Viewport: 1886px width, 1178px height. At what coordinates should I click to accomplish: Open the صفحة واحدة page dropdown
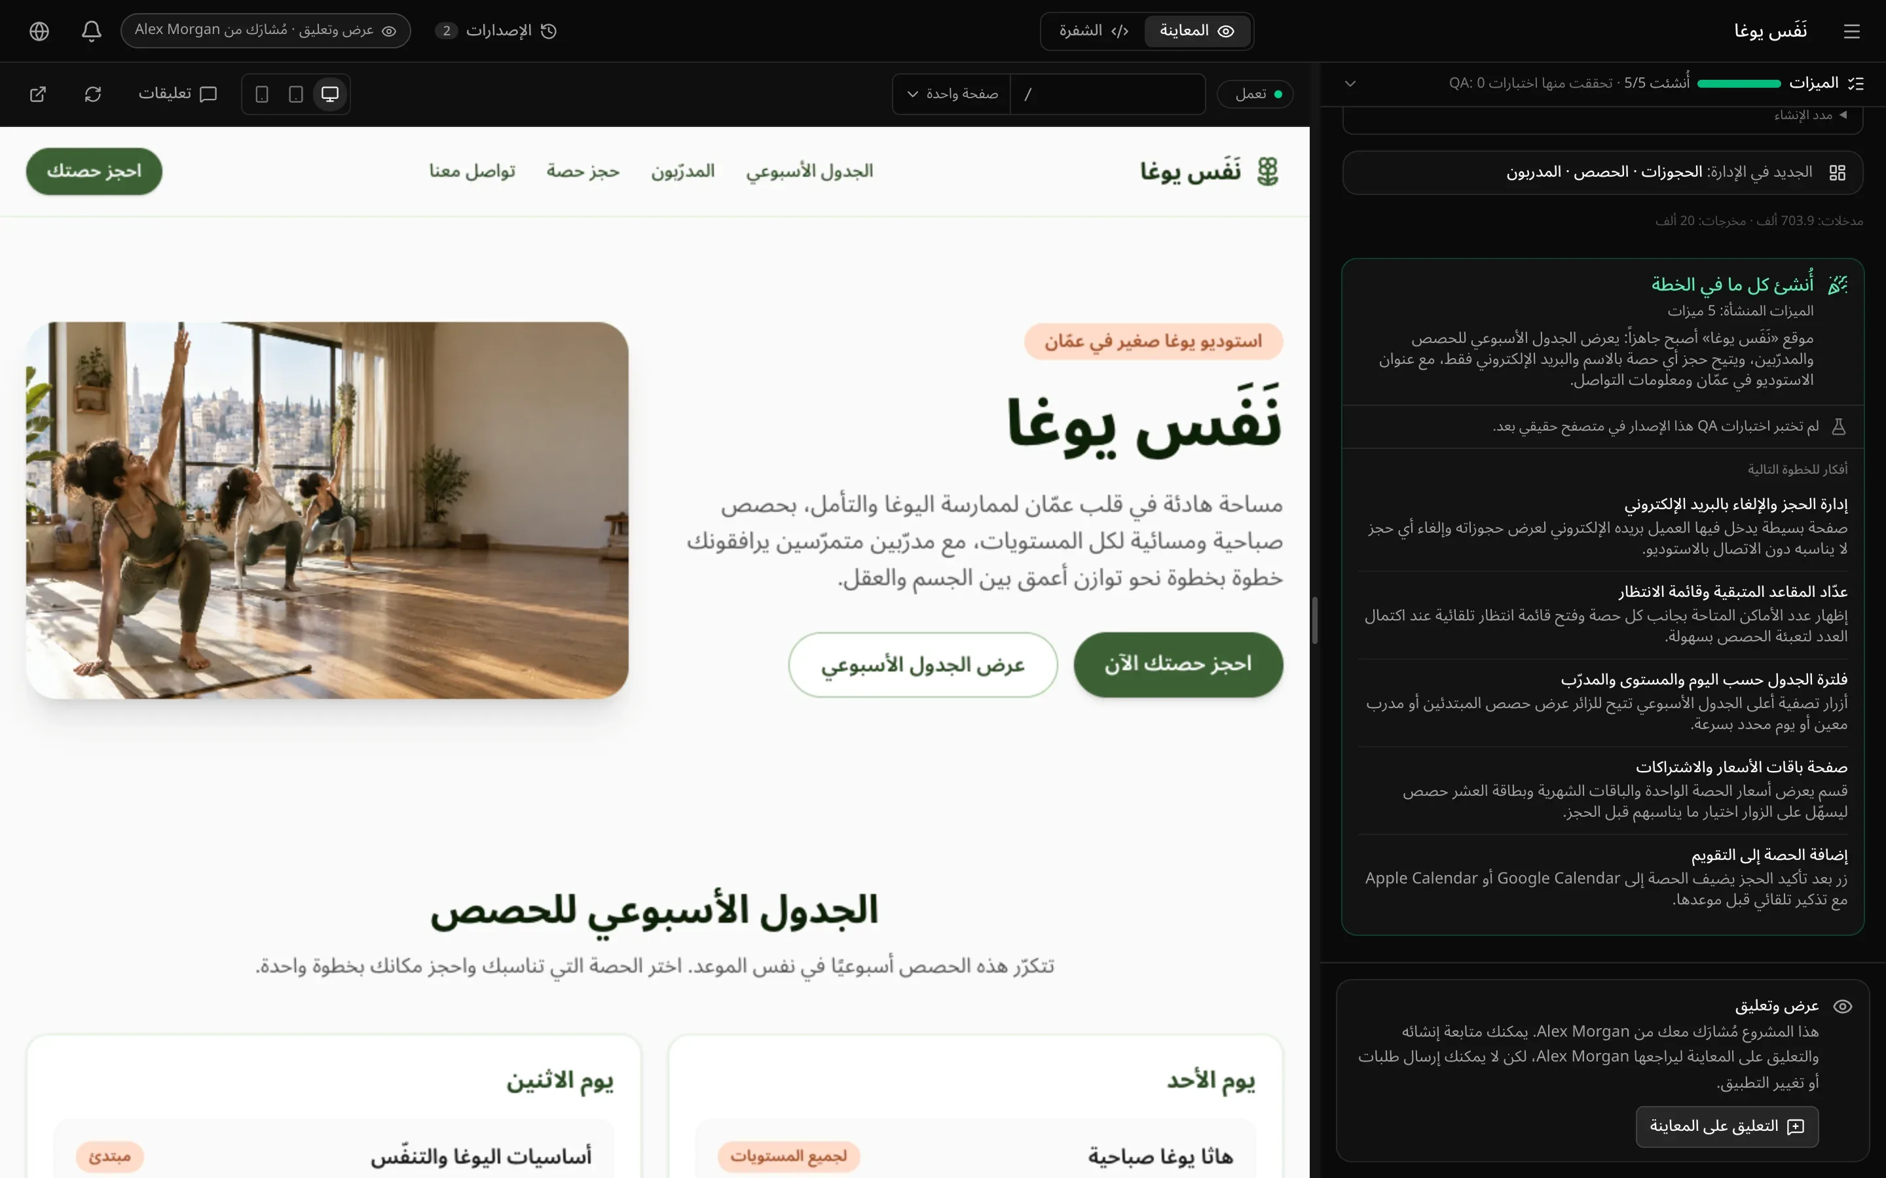[952, 94]
